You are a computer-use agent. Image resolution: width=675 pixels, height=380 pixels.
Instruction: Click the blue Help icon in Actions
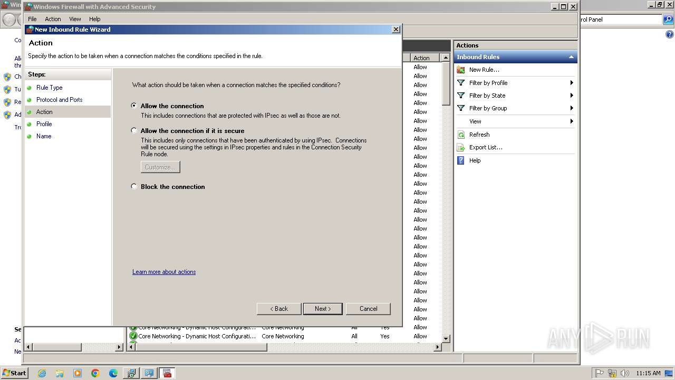[x=461, y=160]
